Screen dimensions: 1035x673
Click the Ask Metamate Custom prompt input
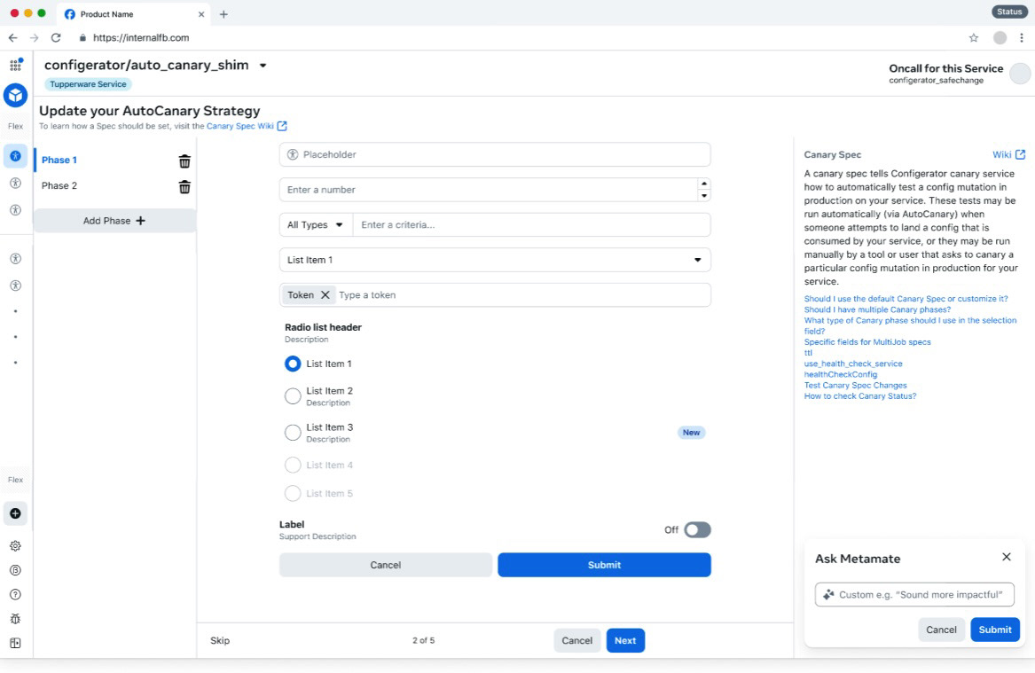(914, 594)
